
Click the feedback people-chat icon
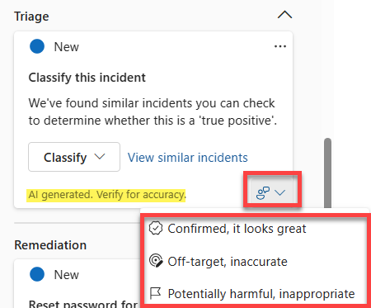[x=263, y=192]
